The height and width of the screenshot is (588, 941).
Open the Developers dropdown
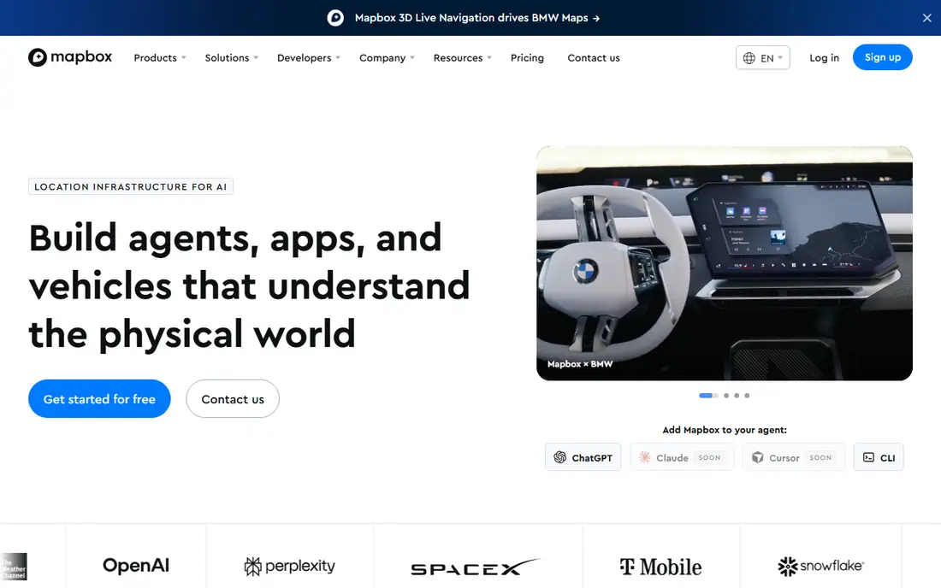[x=309, y=58]
